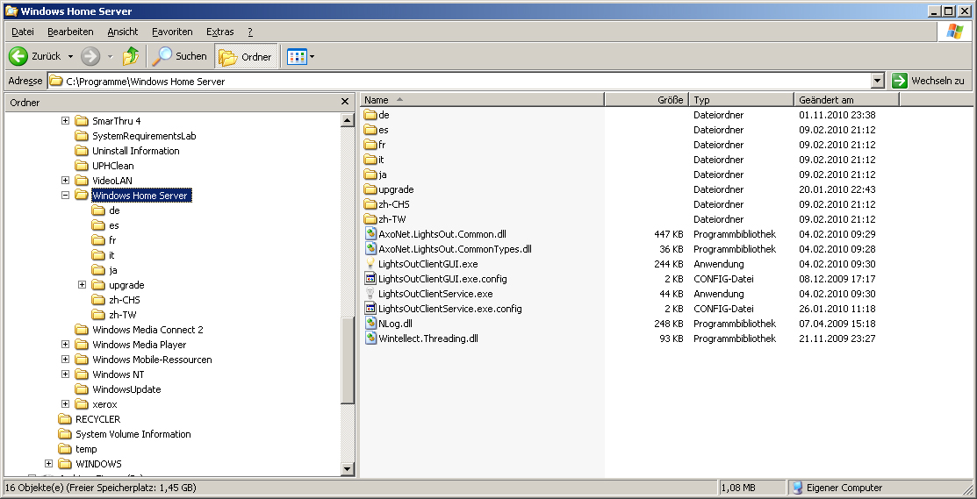Select temp folder in tree
Viewport: 977px width, 499px height.
[x=86, y=449]
